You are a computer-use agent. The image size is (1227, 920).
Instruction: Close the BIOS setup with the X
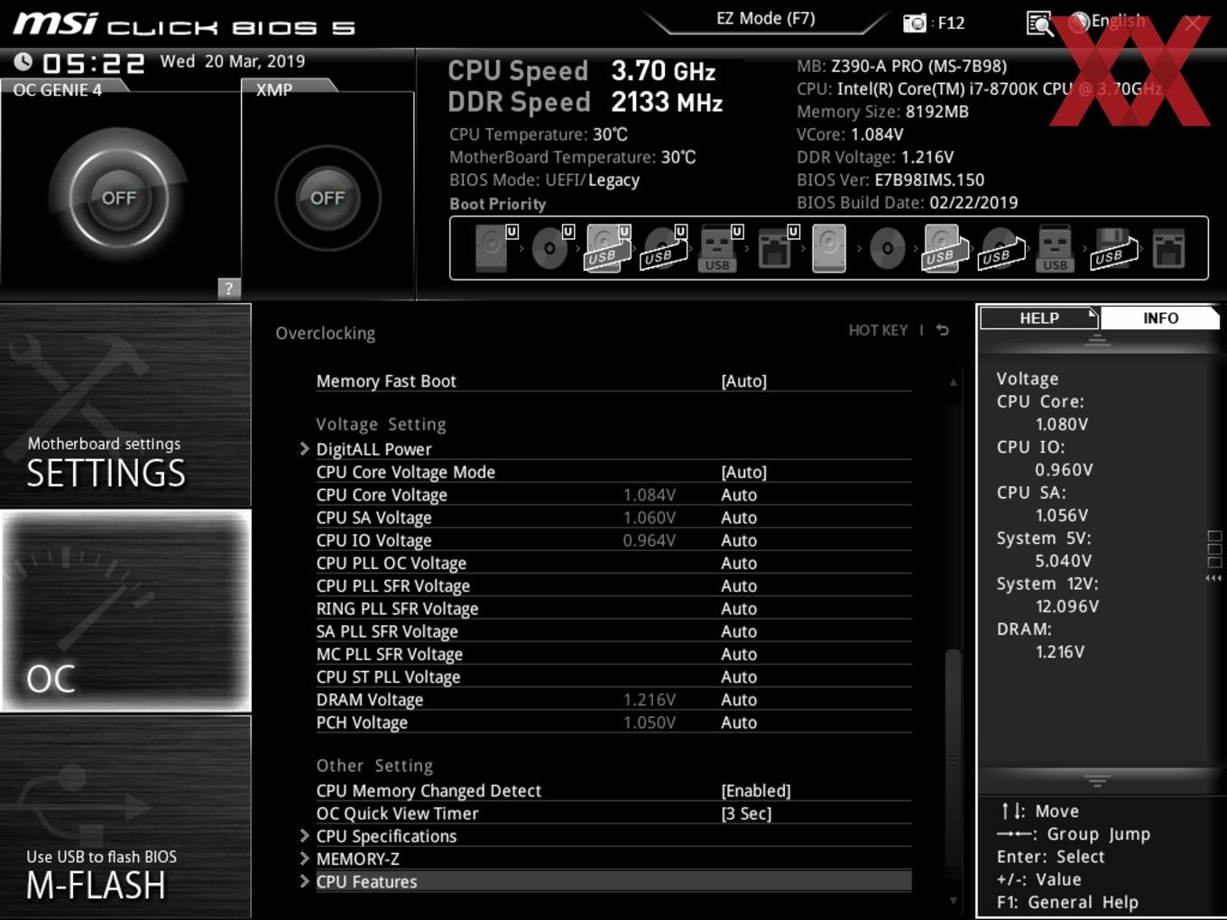tap(1193, 23)
